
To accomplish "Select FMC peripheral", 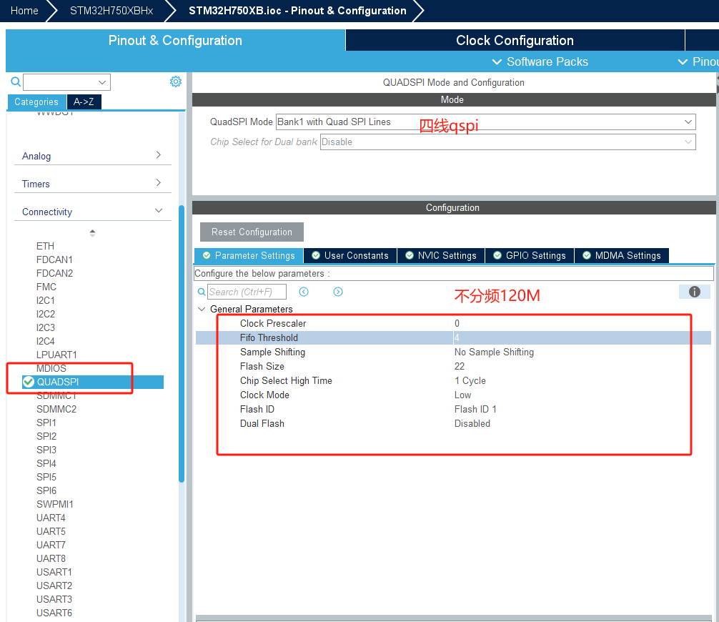I will pyautogui.click(x=46, y=287).
